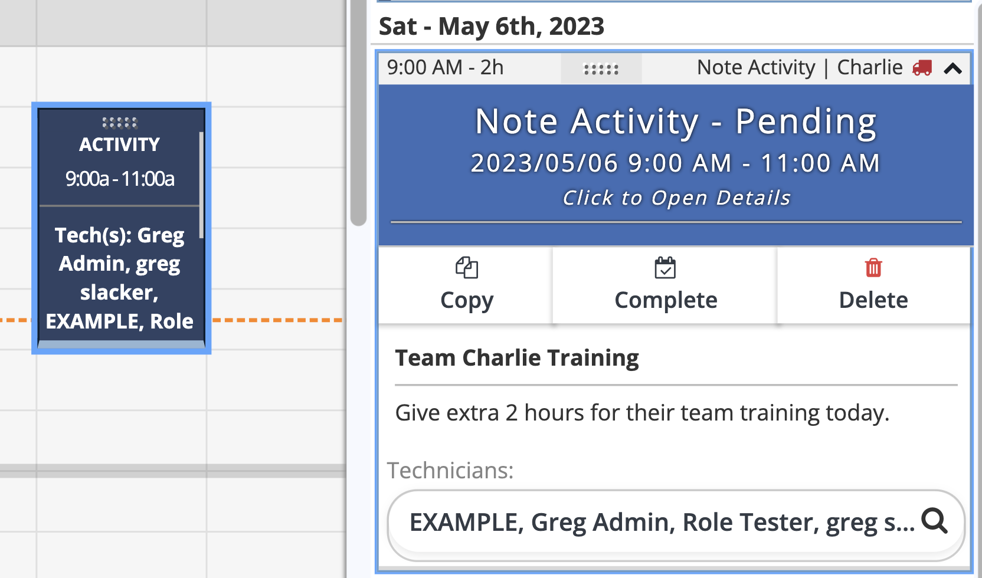Click the calendar's vertical scrollbar
Viewport: 982px width, 578px height.
coord(358,112)
